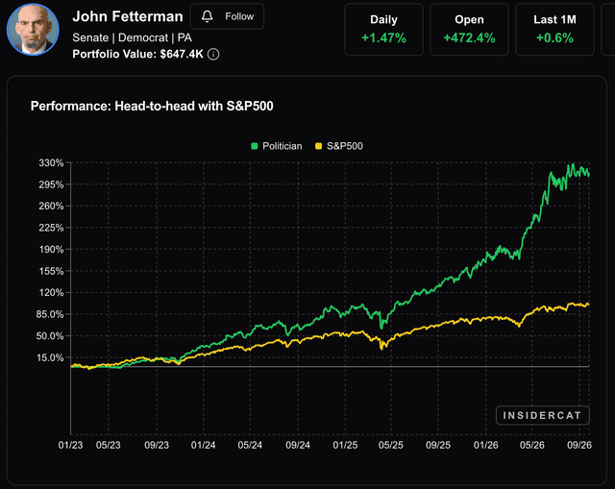Toggle the Politician series in legend

coord(277,146)
